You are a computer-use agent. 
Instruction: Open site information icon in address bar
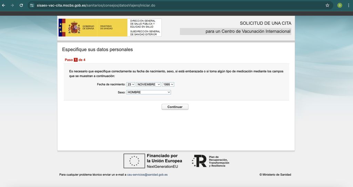[x=32, y=5]
